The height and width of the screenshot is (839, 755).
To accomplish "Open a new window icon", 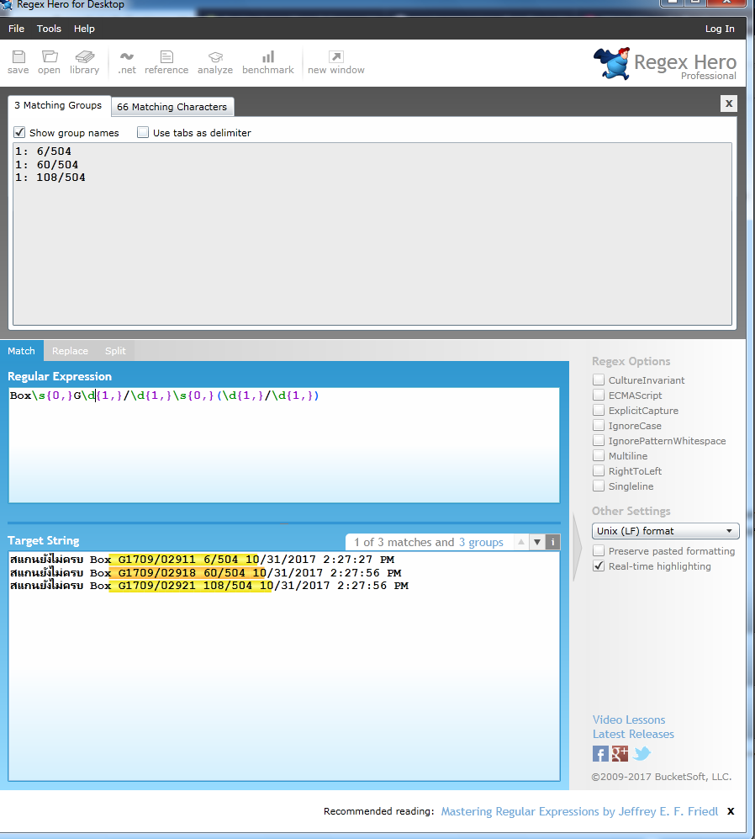I will click(x=336, y=57).
